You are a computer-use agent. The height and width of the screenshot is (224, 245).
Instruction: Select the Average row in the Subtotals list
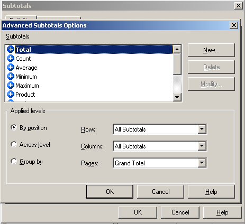tap(89, 68)
